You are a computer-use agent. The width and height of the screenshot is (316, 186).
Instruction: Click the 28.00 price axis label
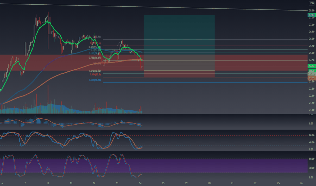tap(312, 10)
